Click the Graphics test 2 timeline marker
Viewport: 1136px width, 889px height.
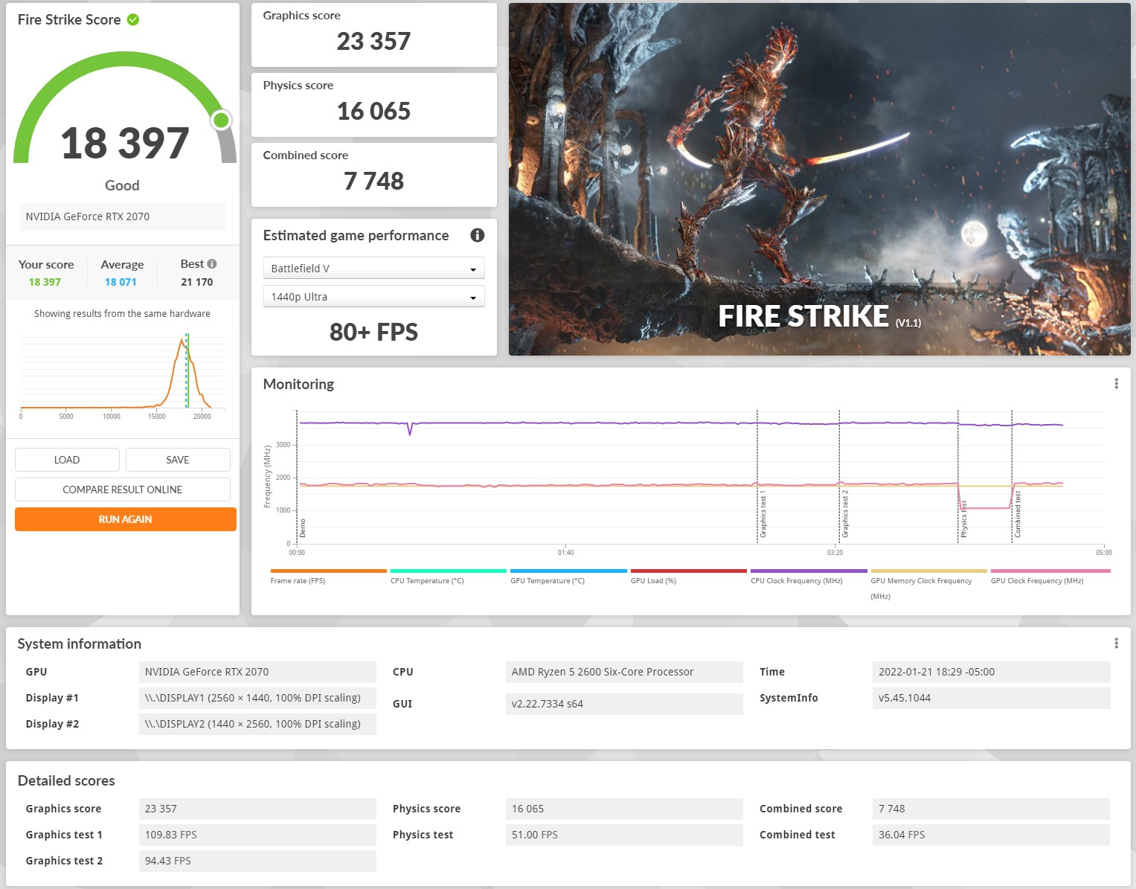coord(844,513)
